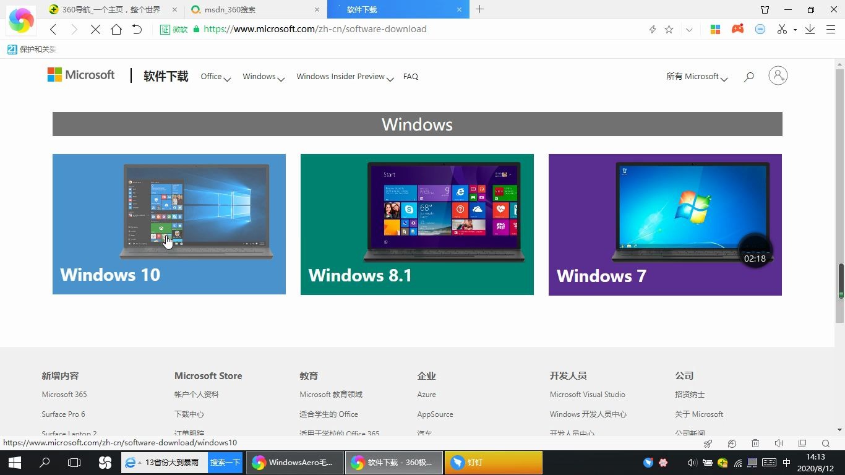Open the 帐户个人资料 footer link

[197, 395]
